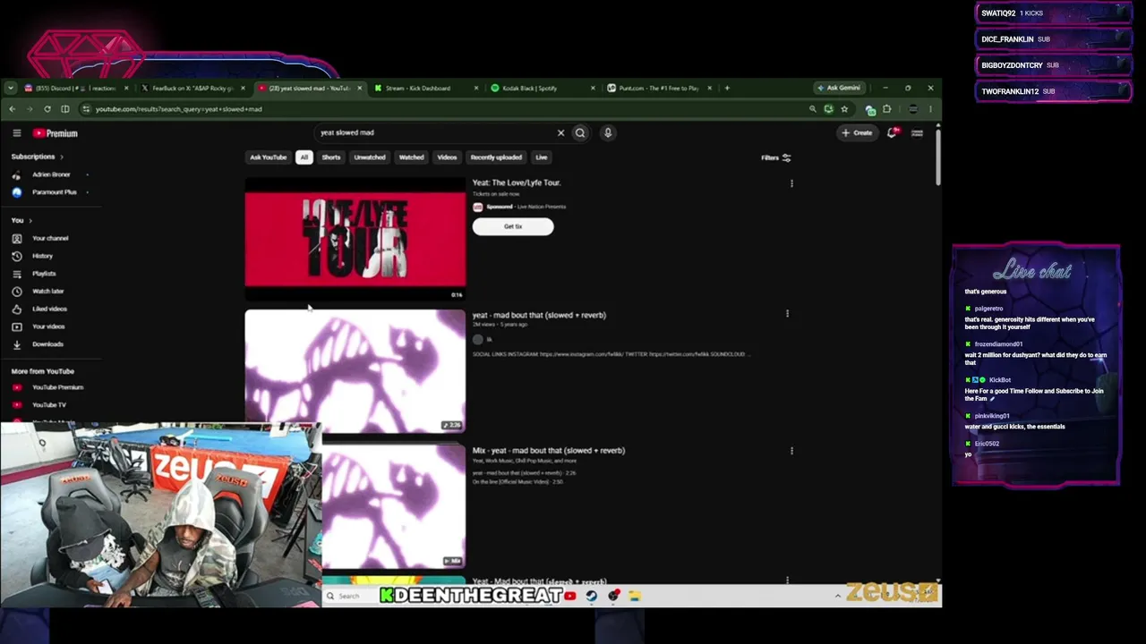Select the Videos filter chip
Image resolution: width=1146 pixels, height=644 pixels.
(x=447, y=157)
